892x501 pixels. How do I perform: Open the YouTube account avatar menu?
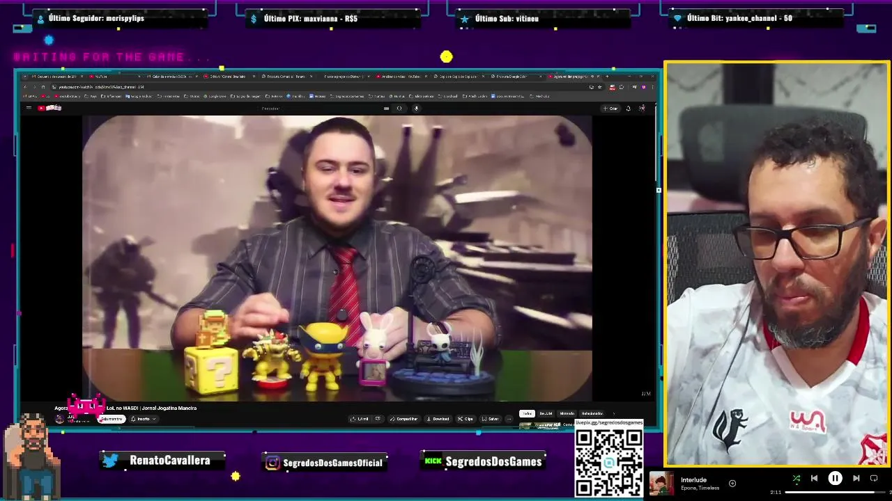click(642, 108)
